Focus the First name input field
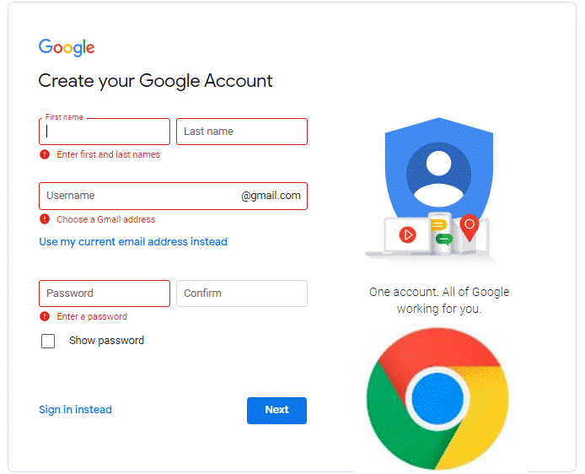This screenshot has width=585, height=474. (x=105, y=132)
